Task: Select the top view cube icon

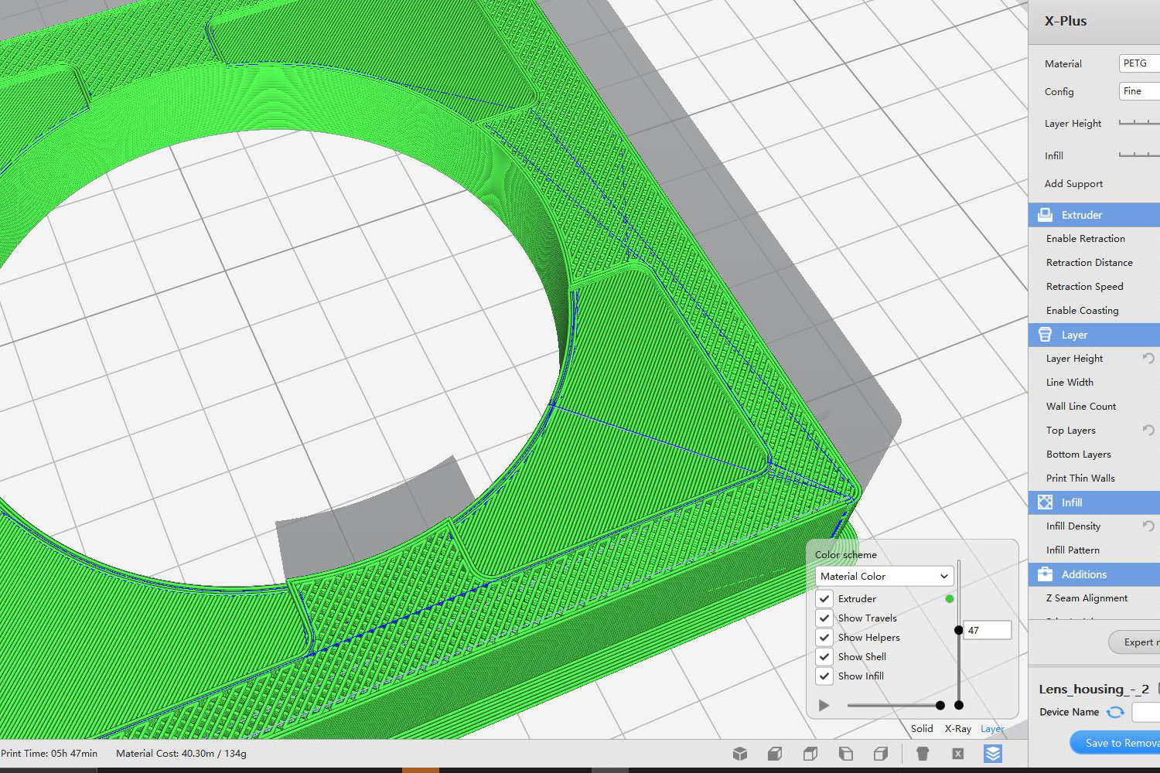Action: tap(810, 754)
